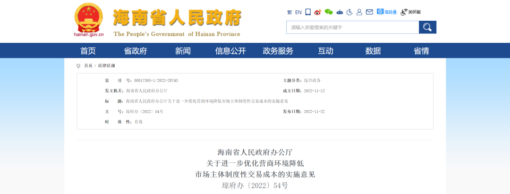This screenshot has width=510, height=194.
Task: Open the robot assistant icon
Action: pos(340,12)
